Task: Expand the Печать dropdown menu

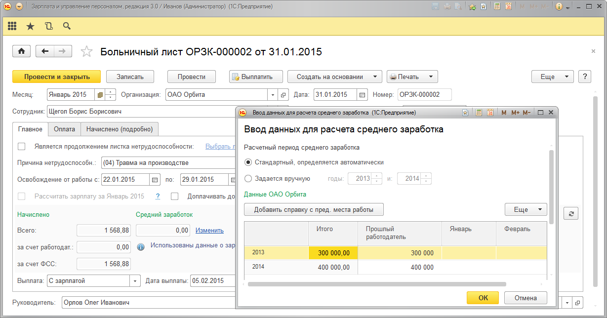Action: click(x=412, y=77)
